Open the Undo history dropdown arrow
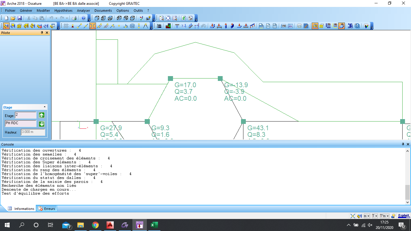Viewport: 411px width, 231px height. pos(56,18)
